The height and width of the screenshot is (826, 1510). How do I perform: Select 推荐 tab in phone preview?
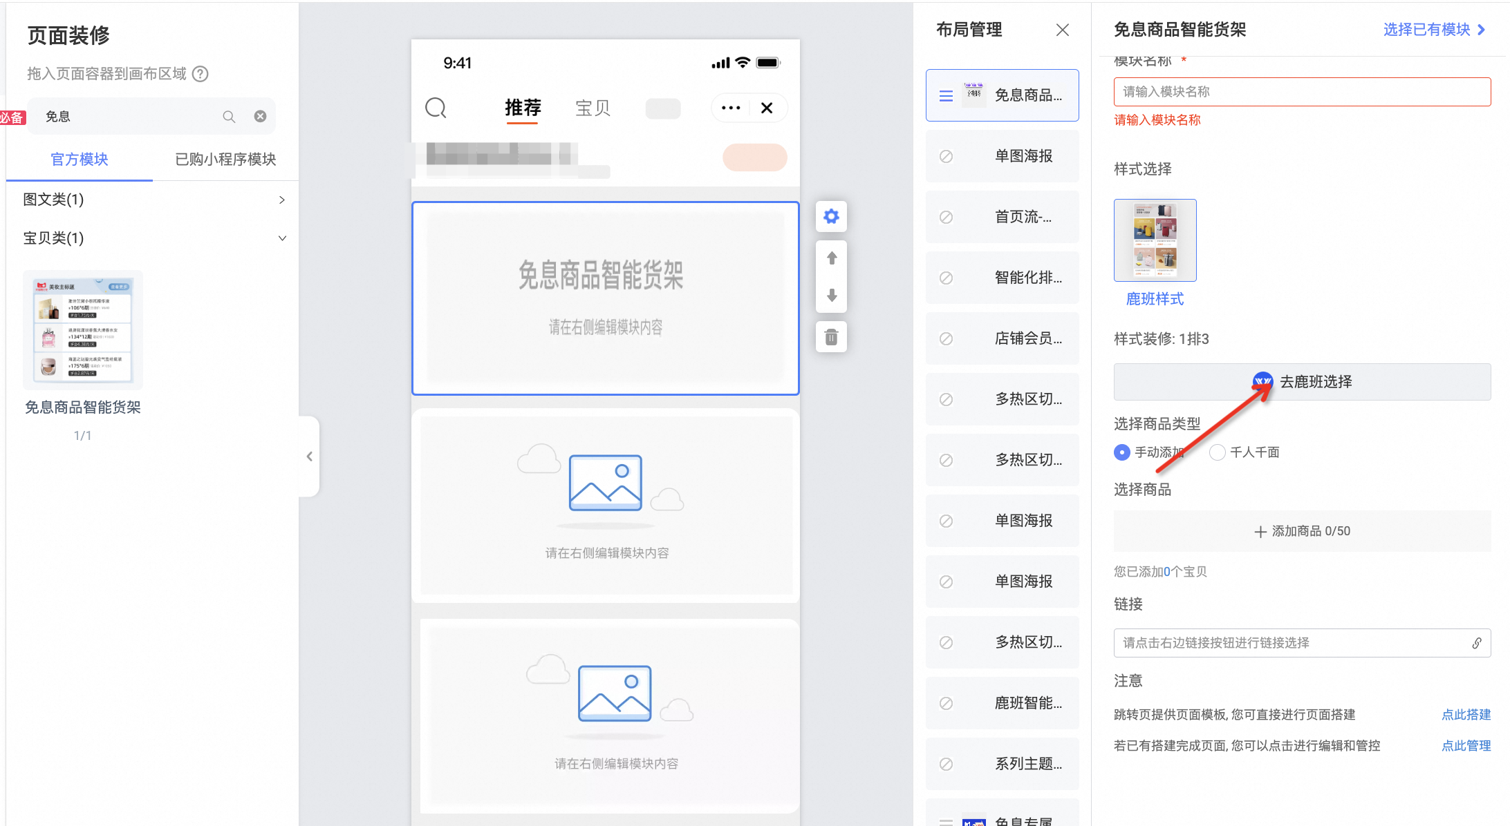click(x=523, y=108)
